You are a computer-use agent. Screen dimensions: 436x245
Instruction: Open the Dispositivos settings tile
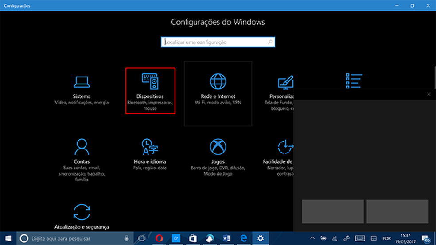click(x=150, y=91)
